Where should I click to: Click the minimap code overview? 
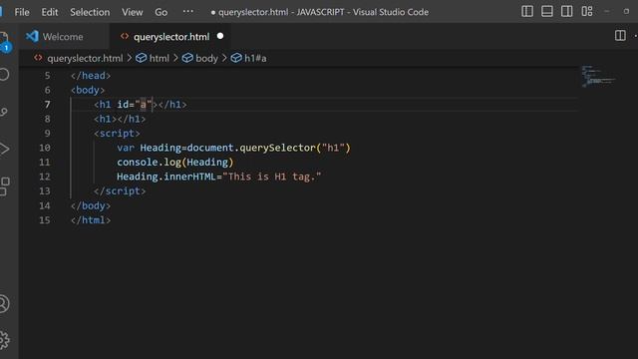pos(598,76)
